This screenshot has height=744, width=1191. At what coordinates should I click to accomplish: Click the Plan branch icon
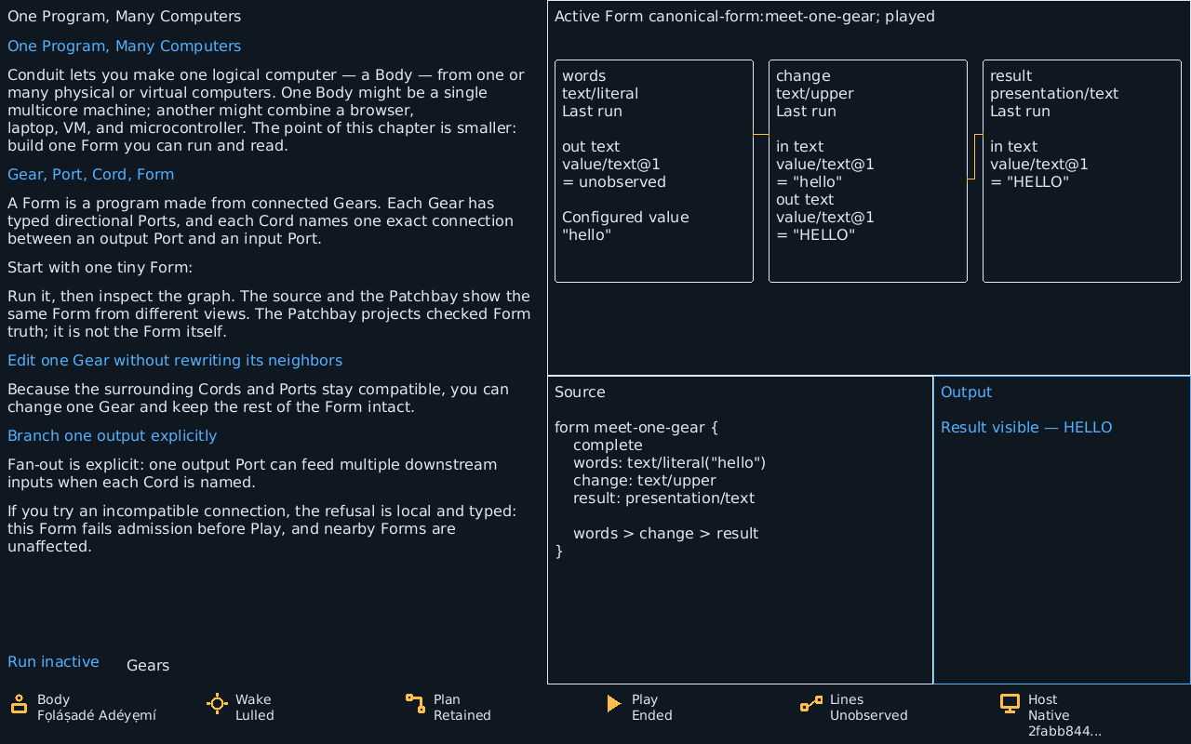(x=415, y=704)
